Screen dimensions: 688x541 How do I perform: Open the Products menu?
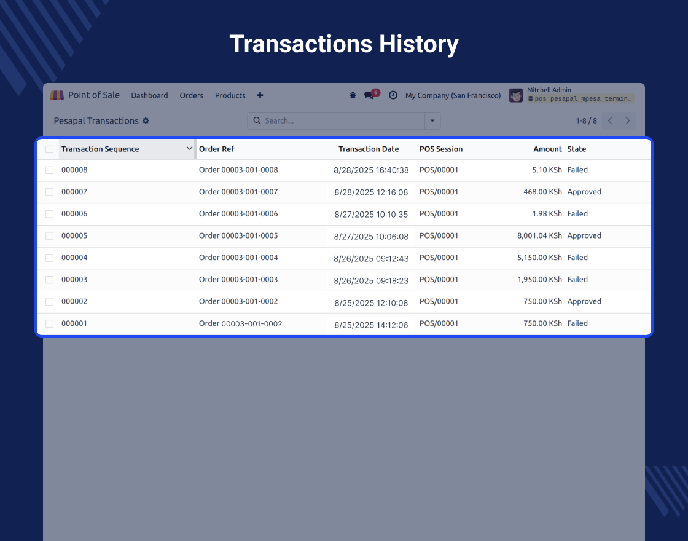click(230, 95)
